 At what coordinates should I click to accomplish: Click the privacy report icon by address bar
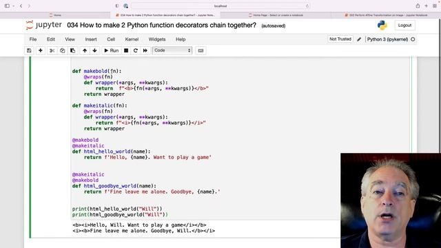125,6
